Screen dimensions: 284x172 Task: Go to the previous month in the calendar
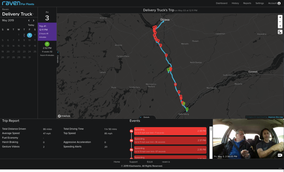point(28,20)
